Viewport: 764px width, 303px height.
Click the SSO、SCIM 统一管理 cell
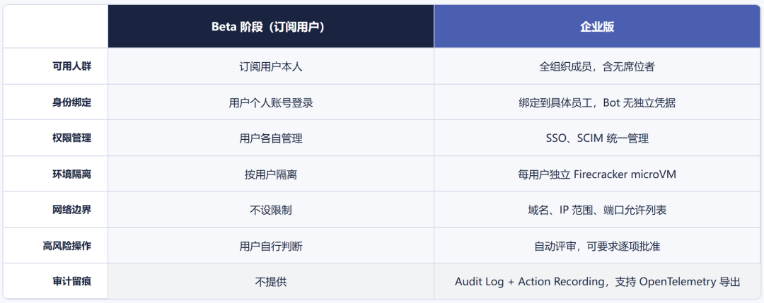click(597, 138)
